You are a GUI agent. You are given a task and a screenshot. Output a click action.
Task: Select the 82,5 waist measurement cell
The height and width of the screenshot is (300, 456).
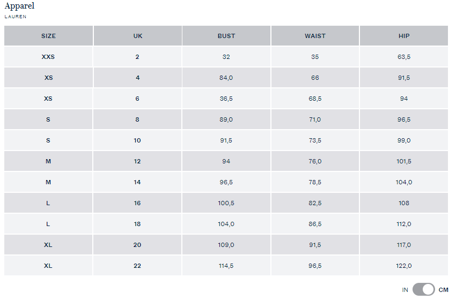pyautogui.click(x=315, y=203)
